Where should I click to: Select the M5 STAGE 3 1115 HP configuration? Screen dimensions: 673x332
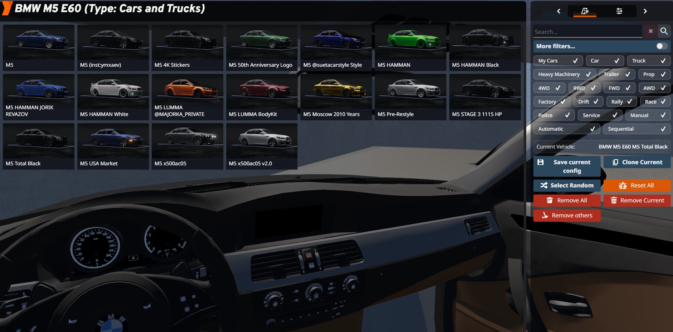click(485, 97)
